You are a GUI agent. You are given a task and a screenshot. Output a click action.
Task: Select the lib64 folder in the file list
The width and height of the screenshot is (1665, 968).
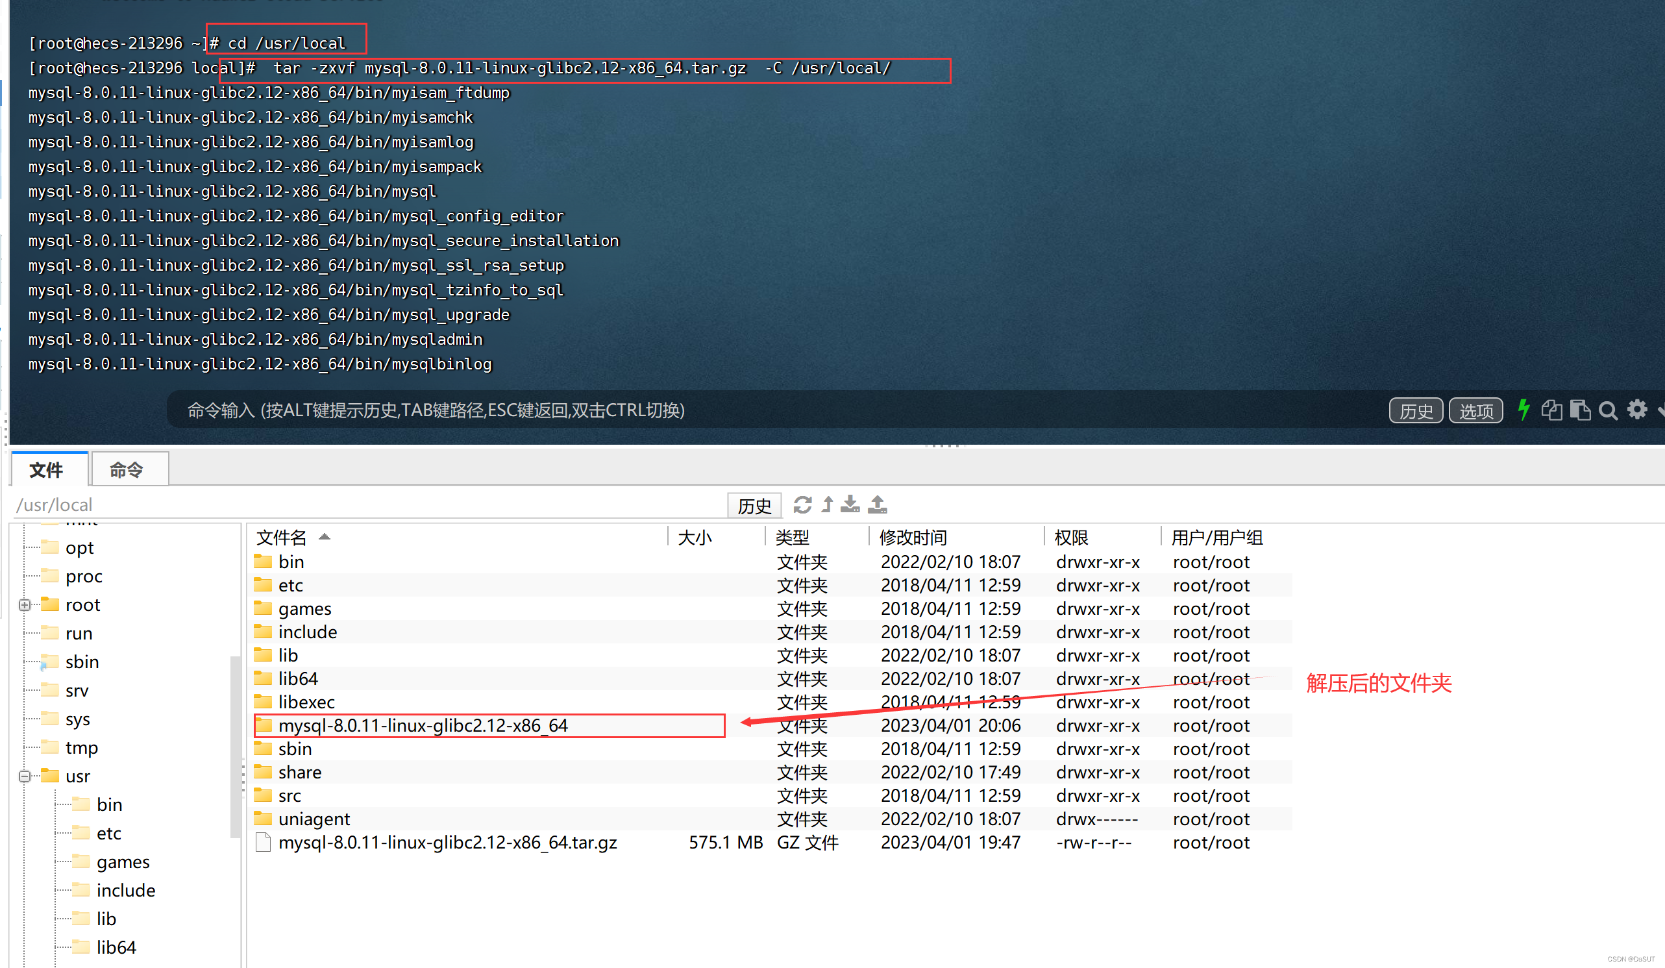(298, 678)
